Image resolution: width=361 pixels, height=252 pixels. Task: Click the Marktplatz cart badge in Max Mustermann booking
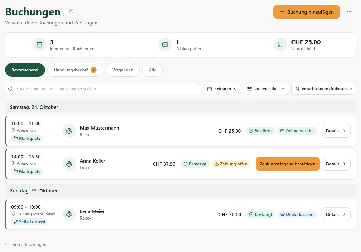click(27, 138)
